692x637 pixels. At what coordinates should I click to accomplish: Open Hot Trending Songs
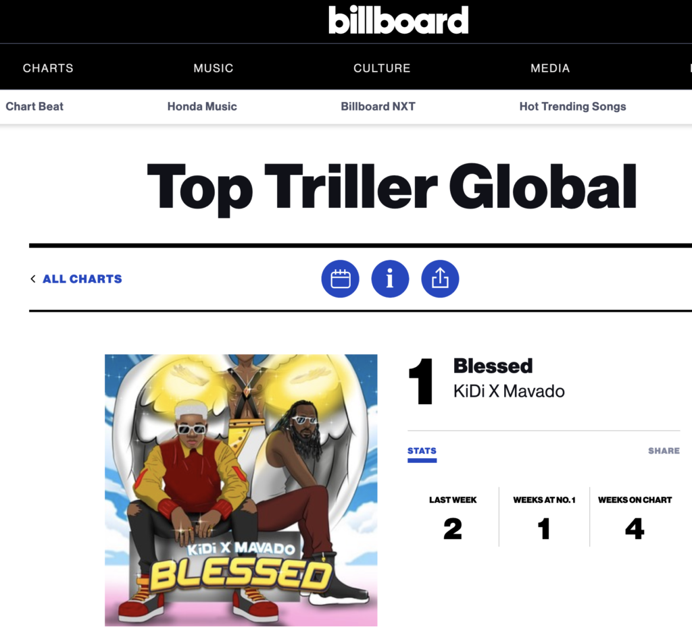[573, 107]
